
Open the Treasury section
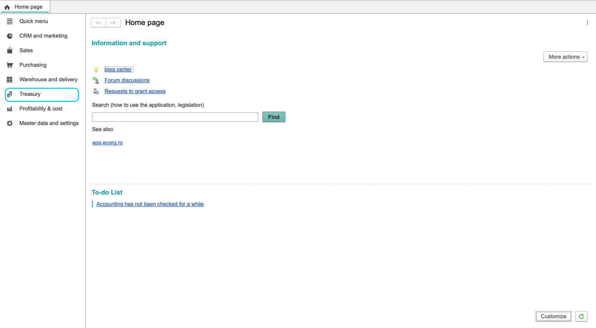click(x=42, y=94)
